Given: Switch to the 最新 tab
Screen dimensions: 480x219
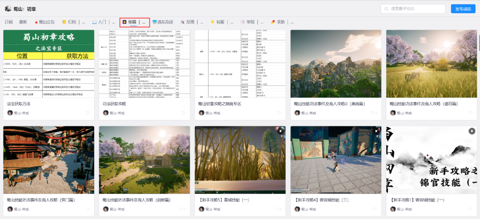Looking at the screenshot, I should 23,22.
